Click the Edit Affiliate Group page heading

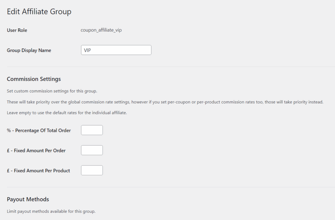[x=39, y=12]
